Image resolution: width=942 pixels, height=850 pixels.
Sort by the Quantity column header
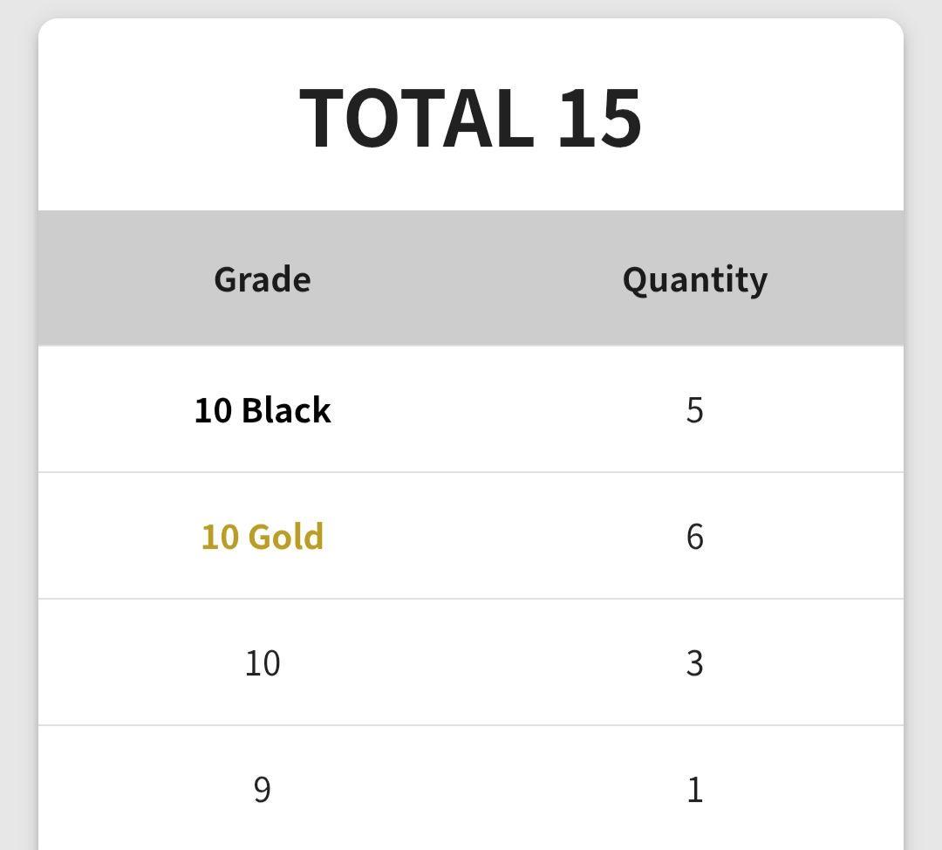point(695,279)
